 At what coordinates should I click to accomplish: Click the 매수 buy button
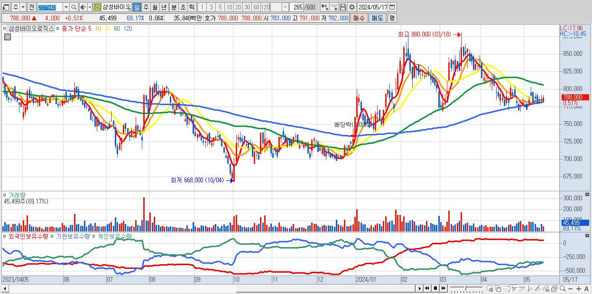(x=359, y=18)
